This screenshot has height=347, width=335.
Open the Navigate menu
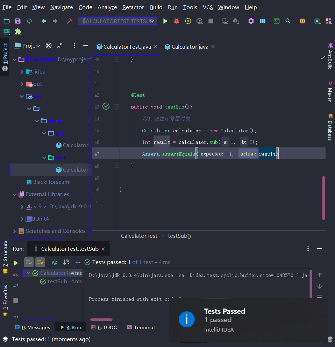62,7
